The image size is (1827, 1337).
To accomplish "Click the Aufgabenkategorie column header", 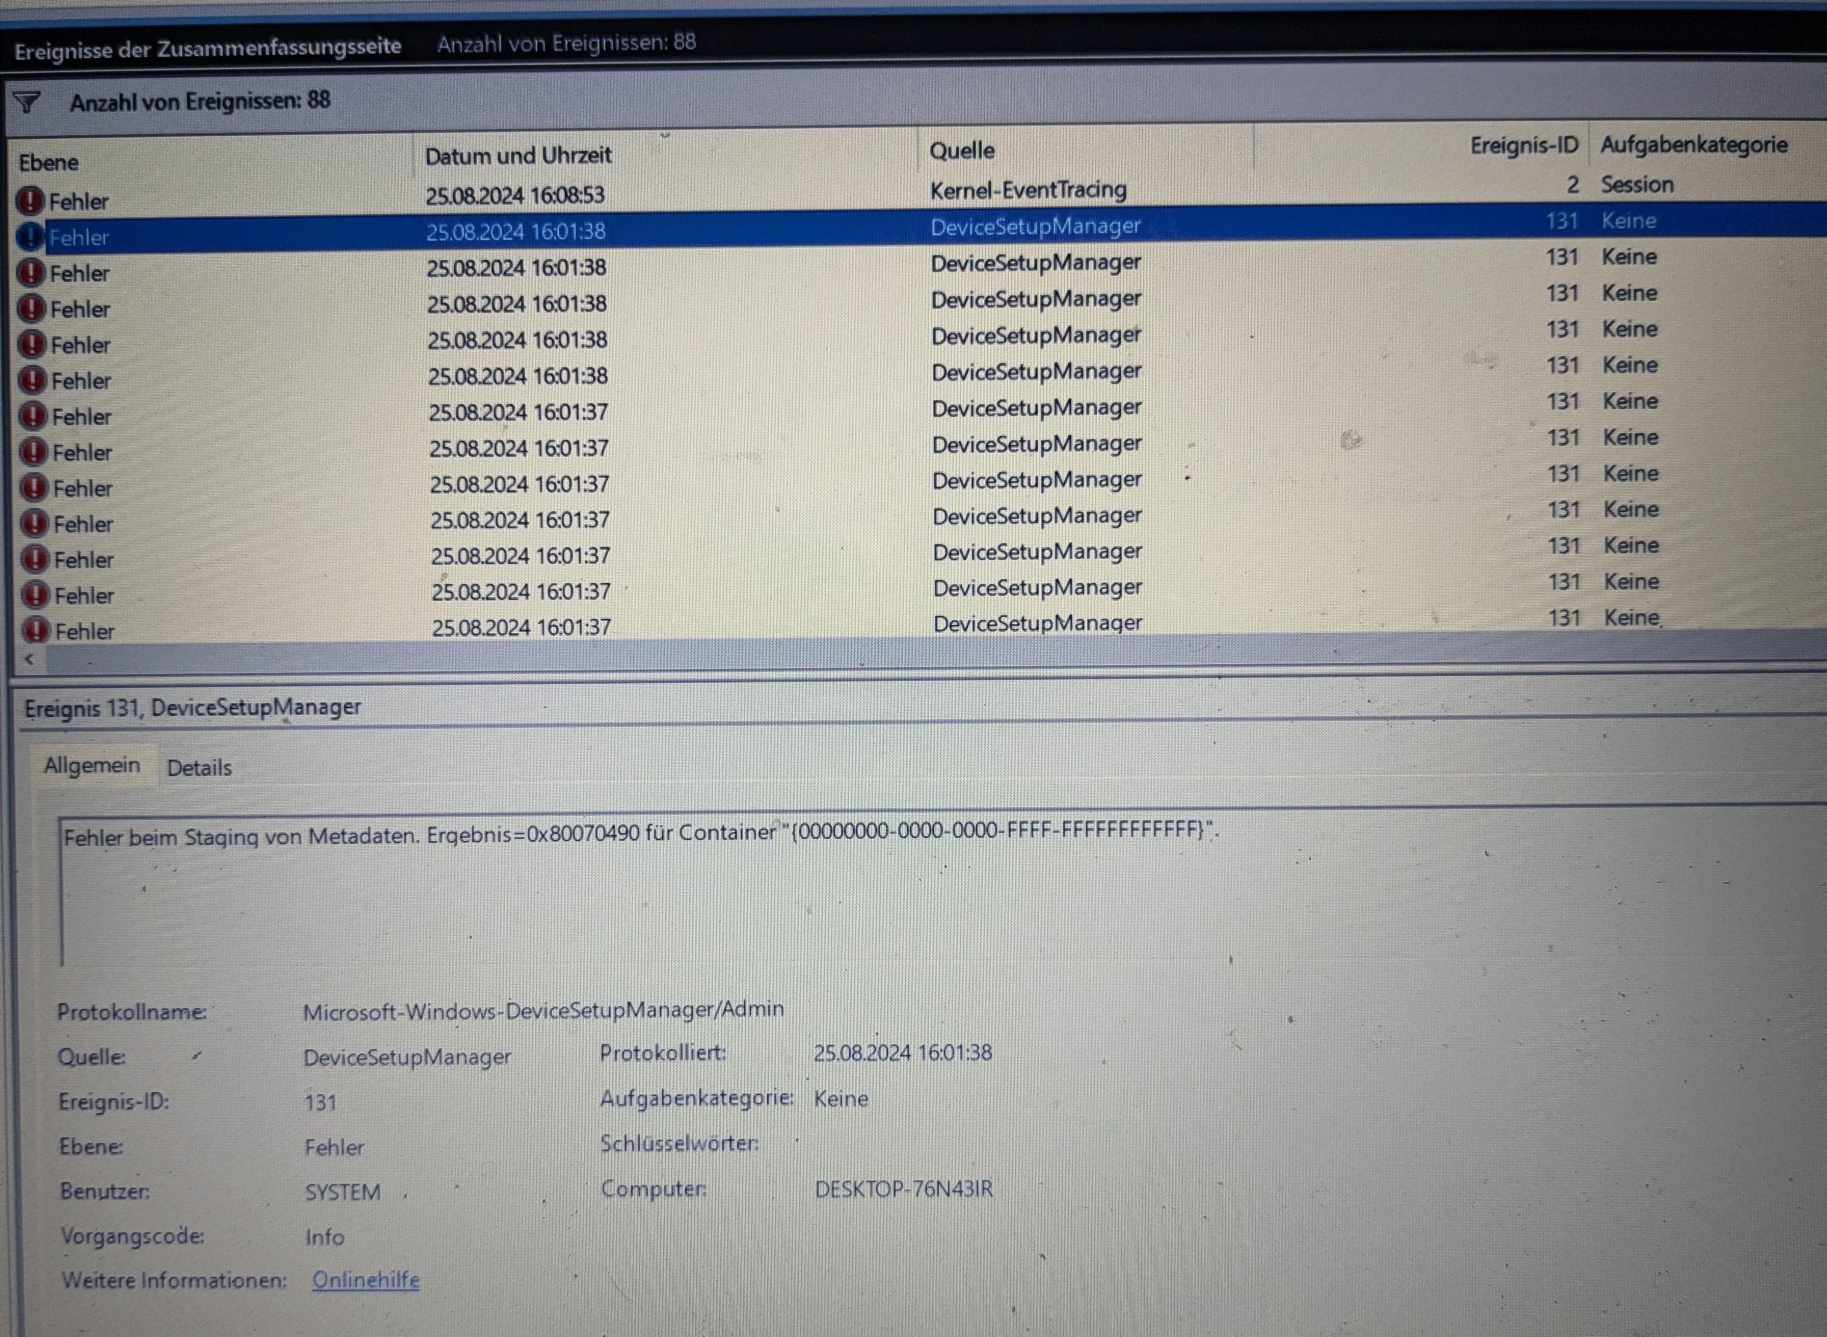I will pos(1692,145).
